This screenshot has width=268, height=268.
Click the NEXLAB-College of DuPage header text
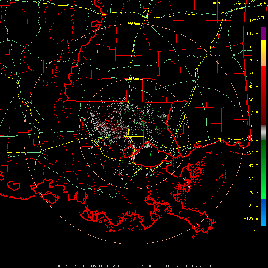coord(238,3)
